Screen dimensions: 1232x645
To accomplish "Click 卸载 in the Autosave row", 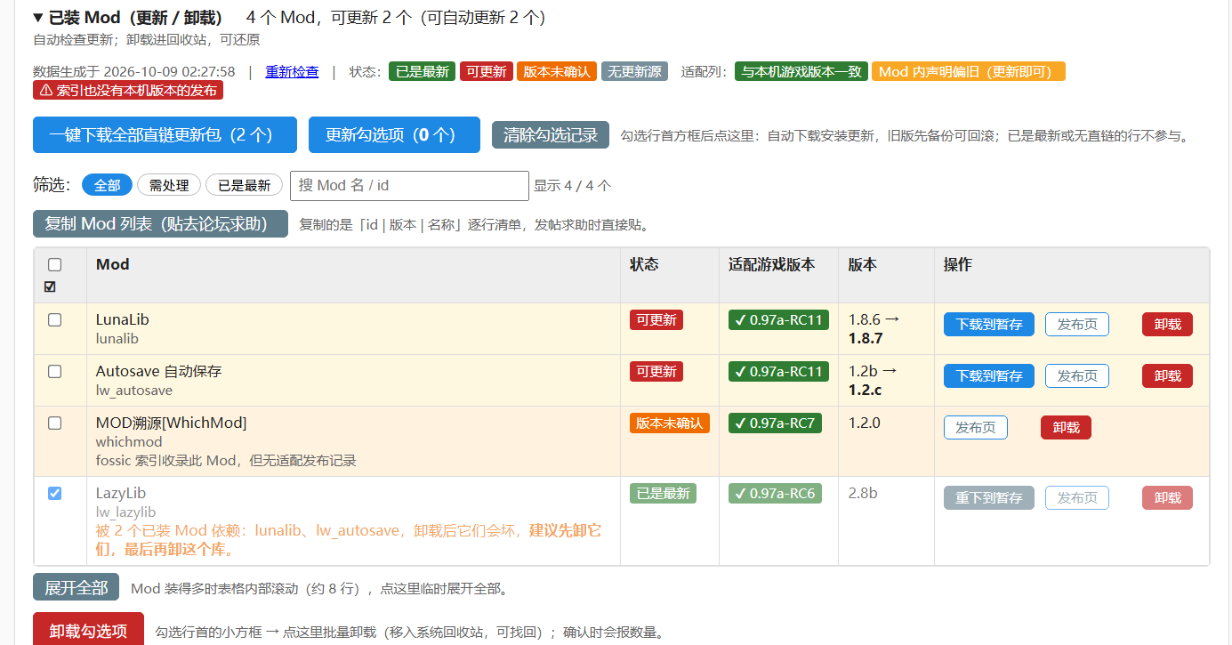I will tap(1167, 376).
